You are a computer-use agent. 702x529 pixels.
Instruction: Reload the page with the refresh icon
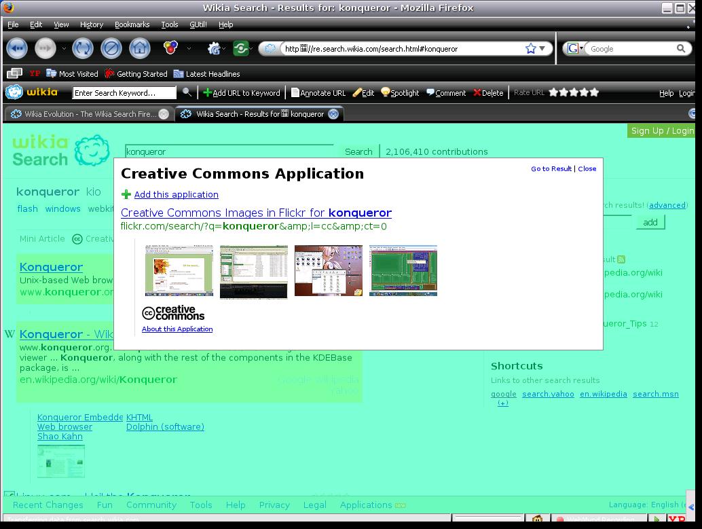pos(83,48)
